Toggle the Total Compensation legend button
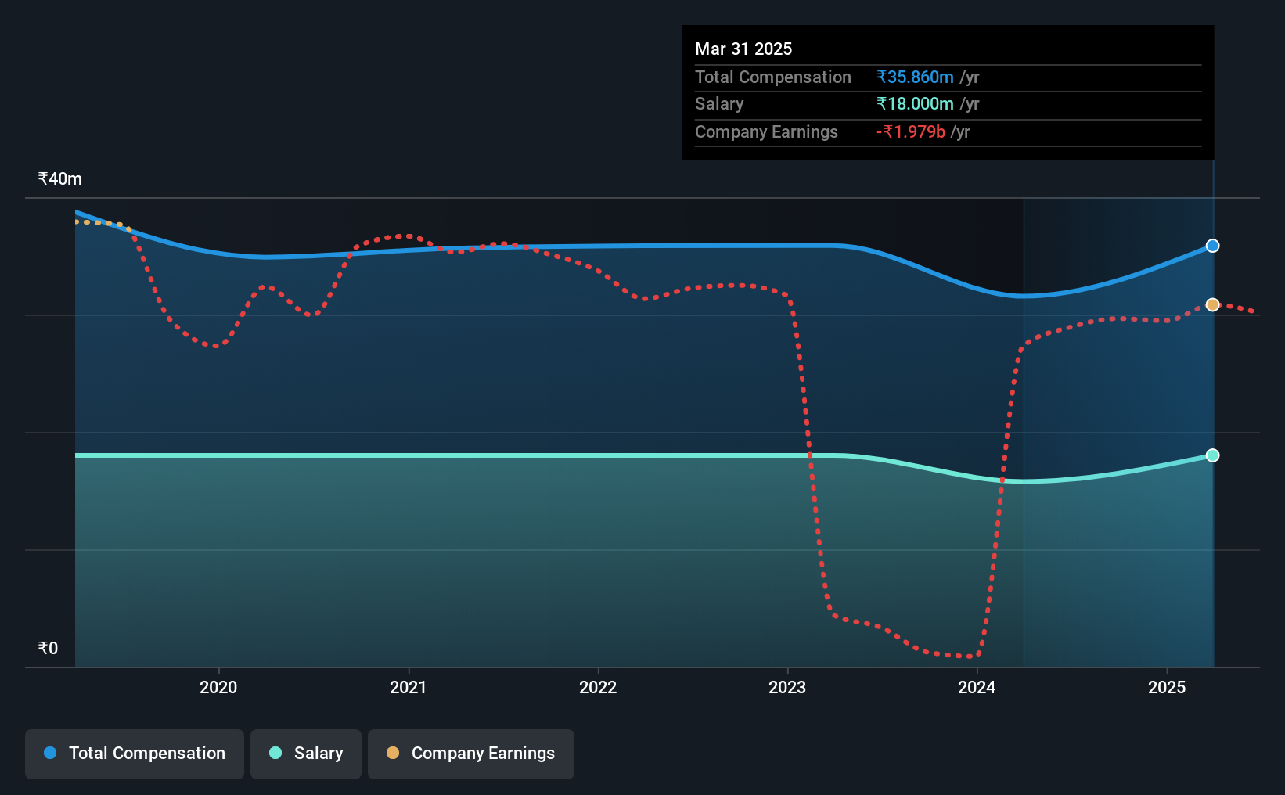Image resolution: width=1285 pixels, height=795 pixels. pos(135,754)
